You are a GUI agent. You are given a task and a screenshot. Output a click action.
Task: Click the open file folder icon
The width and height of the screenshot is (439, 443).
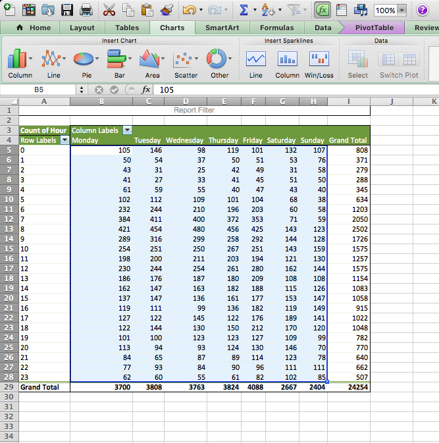(48, 10)
